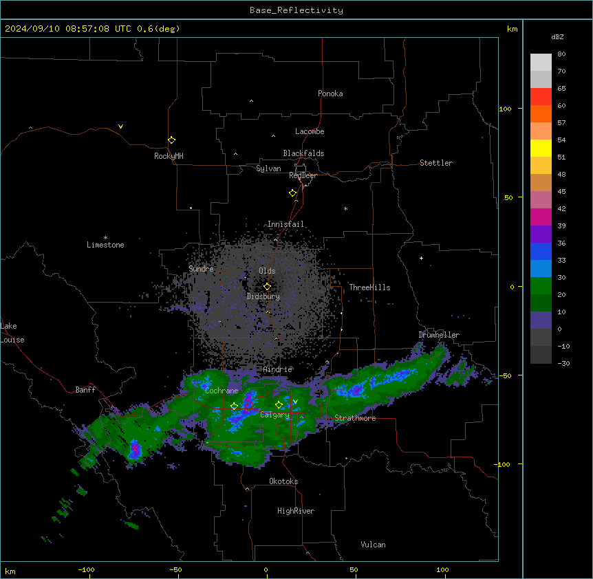This screenshot has height=579, width=593.
Task: Click the Lake Louise label
Action: 12,333
